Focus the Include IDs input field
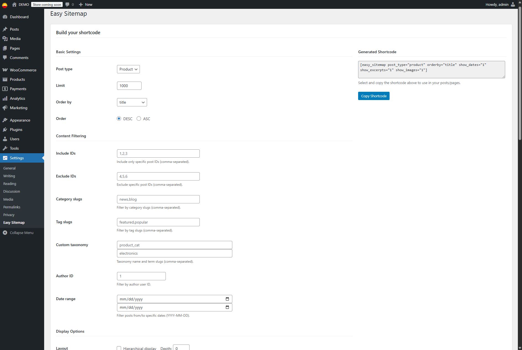This screenshot has height=350, width=522. (x=158, y=154)
